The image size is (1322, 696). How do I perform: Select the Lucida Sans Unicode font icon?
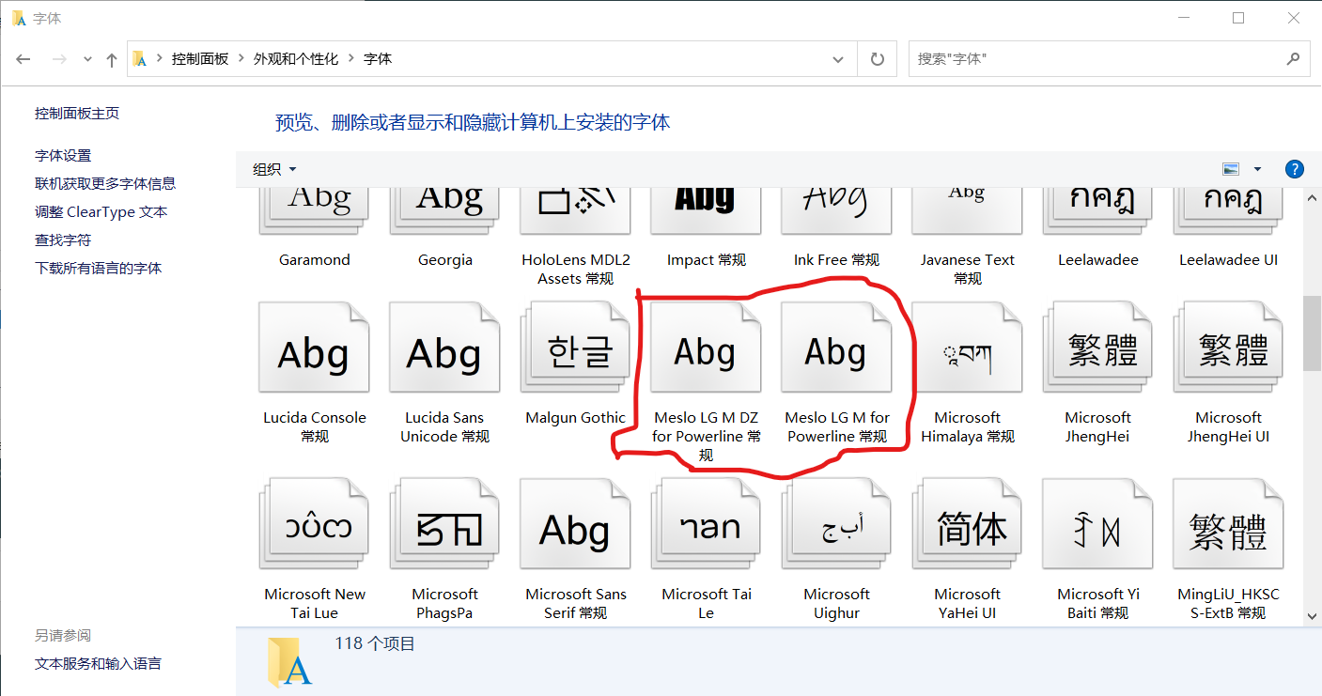tap(444, 348)
